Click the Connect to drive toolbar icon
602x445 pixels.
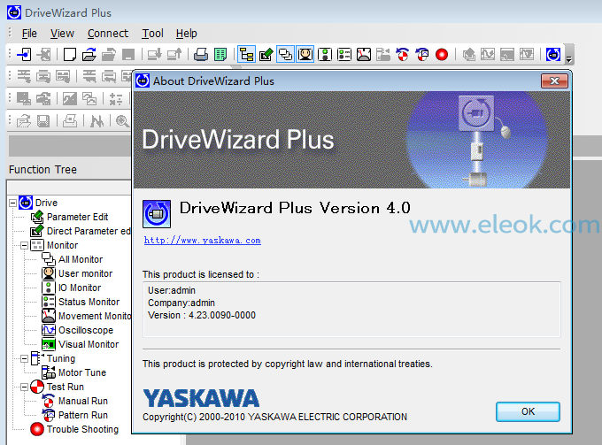pos(25,55)
